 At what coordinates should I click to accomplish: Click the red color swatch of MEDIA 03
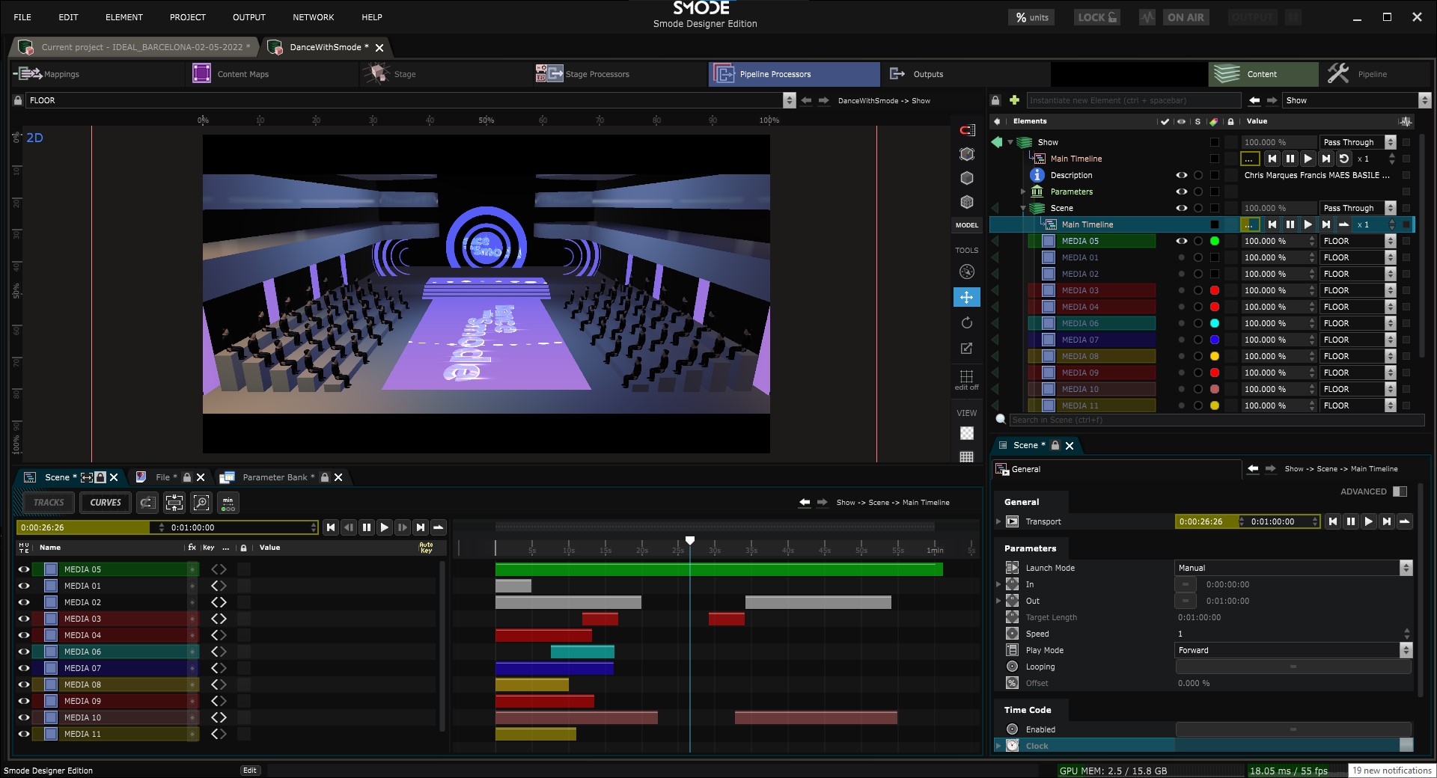tap(1214, 290)
